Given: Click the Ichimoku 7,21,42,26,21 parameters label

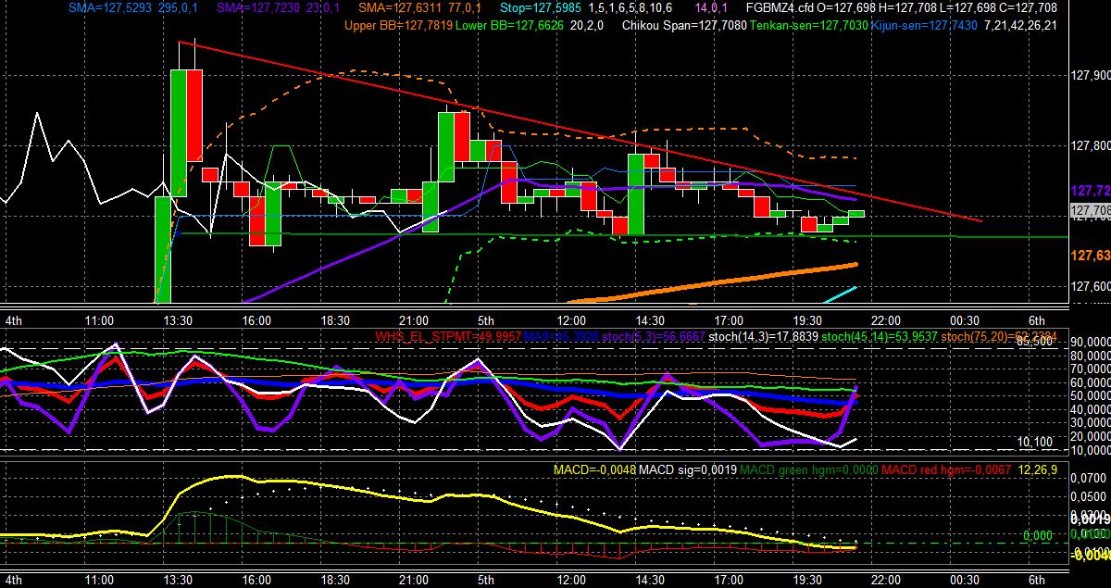Looking at the screenshot, I should [1021, 25].
